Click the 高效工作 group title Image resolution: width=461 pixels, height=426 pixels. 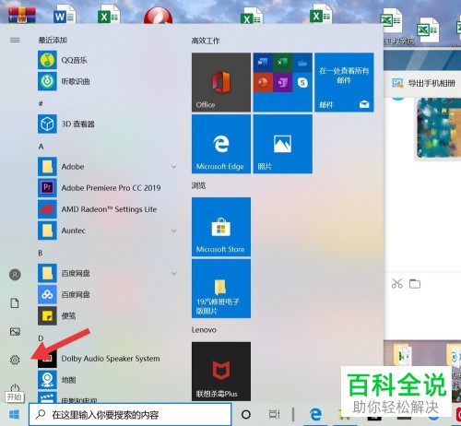pyautogui.click(x=206, y=41)
